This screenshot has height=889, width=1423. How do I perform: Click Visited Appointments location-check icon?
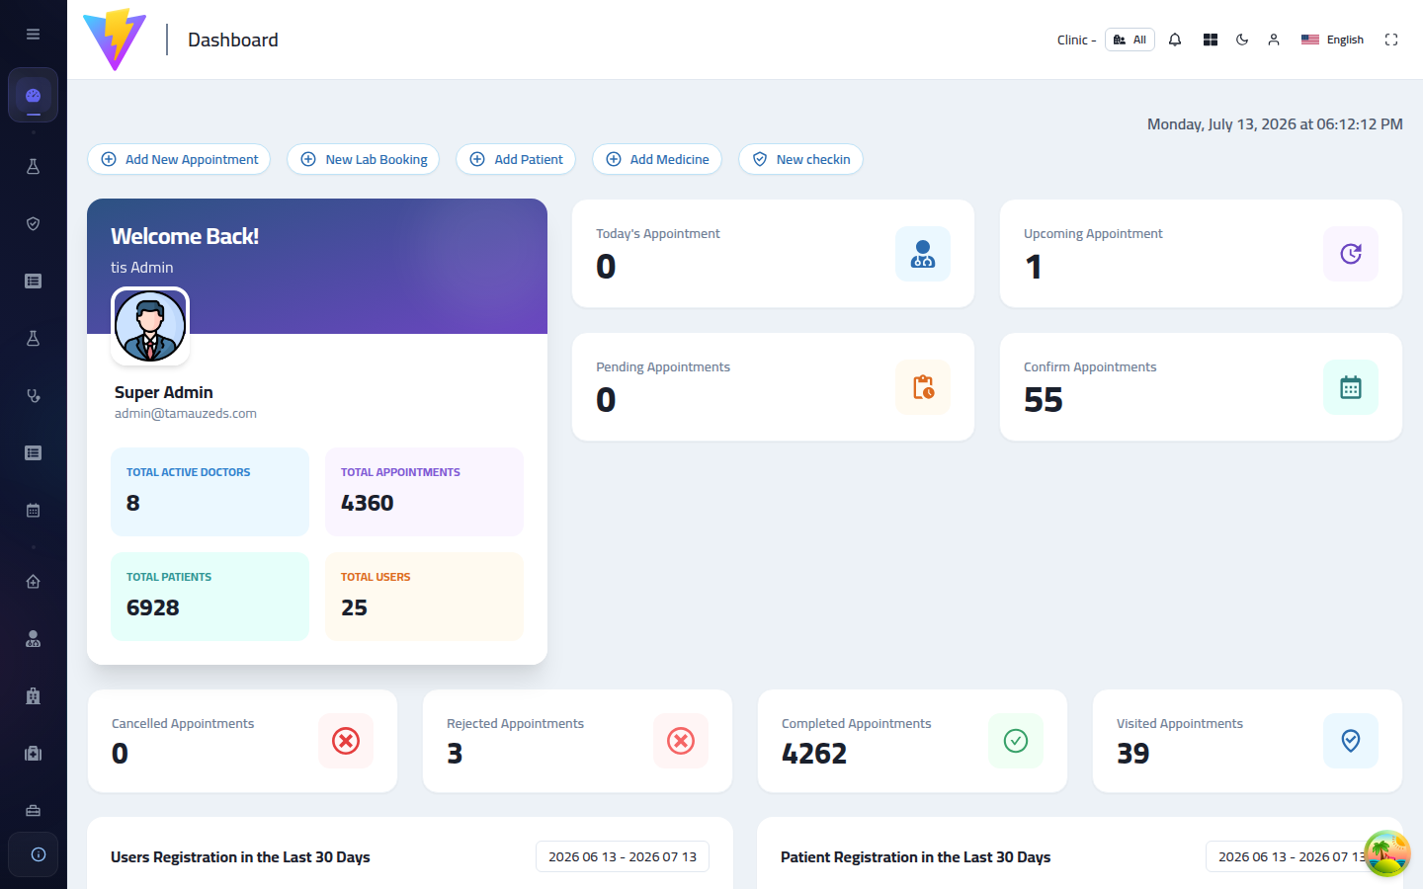tap(1351, 741)
